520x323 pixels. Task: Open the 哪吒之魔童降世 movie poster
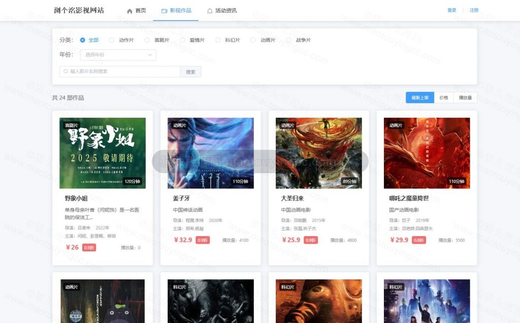pos(427,153)
